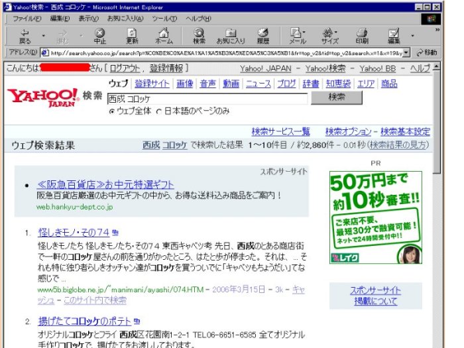The image size is (464, 348).
Task: Open the Search (検索) toolbar pane
Action: click(x=199, y=34)
